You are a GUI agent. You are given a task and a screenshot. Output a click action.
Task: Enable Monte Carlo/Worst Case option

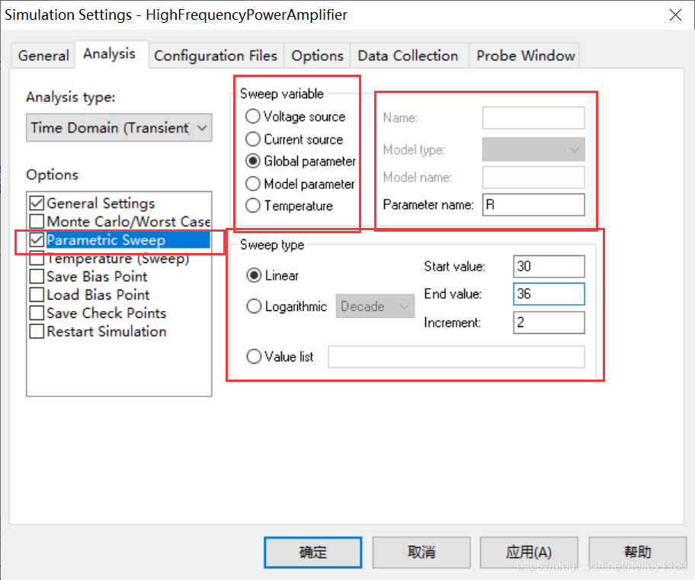point(37,221)
